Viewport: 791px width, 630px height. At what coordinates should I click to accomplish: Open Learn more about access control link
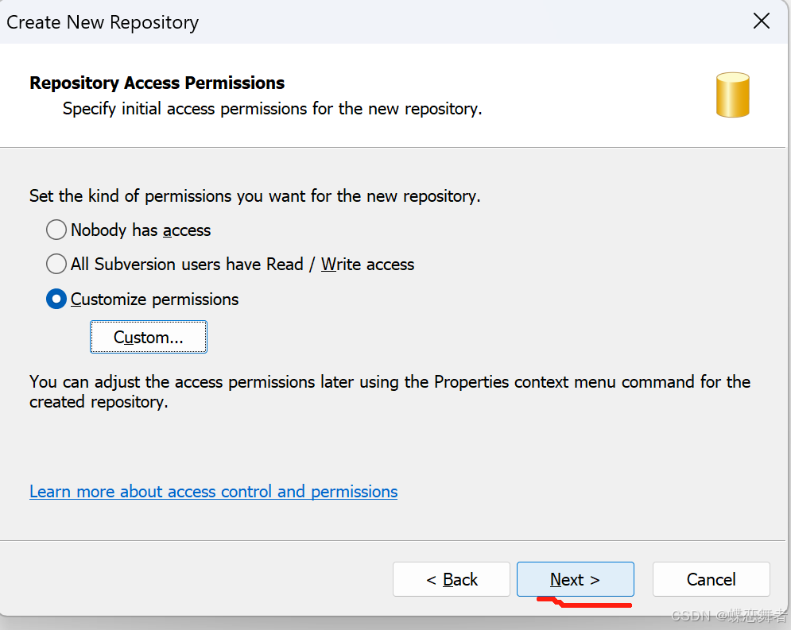pyautogui.click(x=213, y=492)
